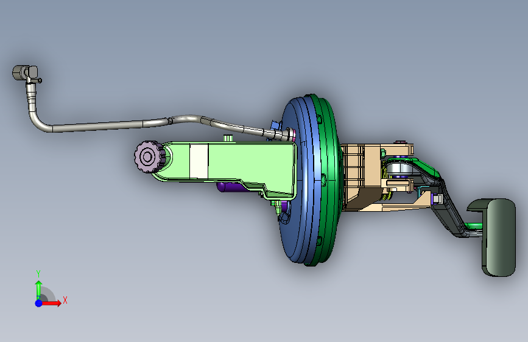Select the pink check valve on the booster
Screen dimensions: 528x342
click(x=294, y=134)
